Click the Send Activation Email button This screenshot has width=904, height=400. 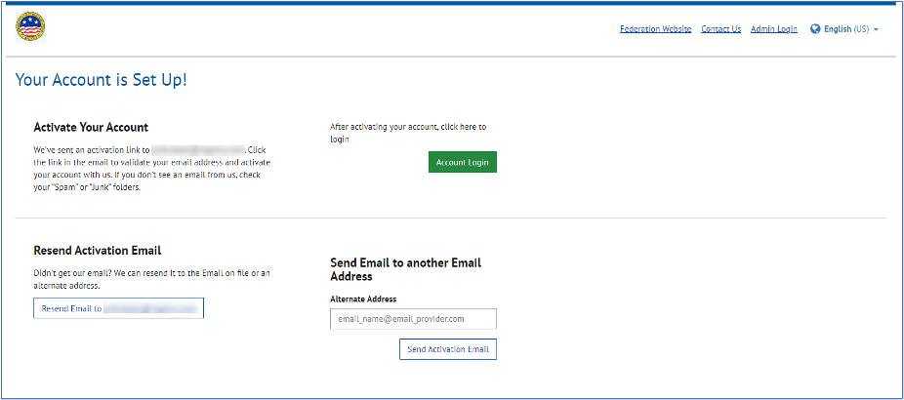click(447, 349)
